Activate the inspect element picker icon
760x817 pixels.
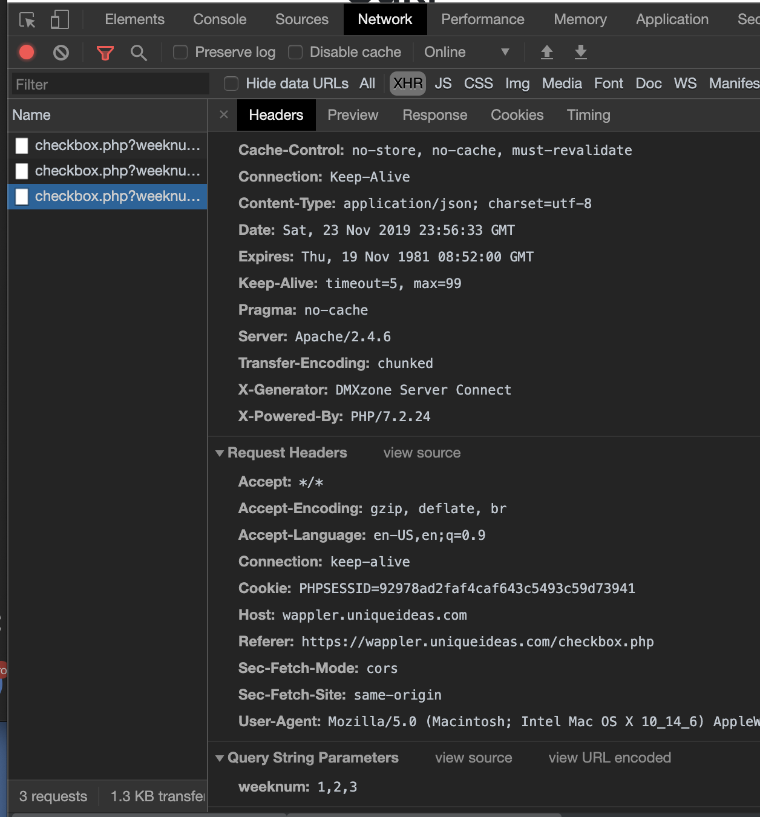27,20
